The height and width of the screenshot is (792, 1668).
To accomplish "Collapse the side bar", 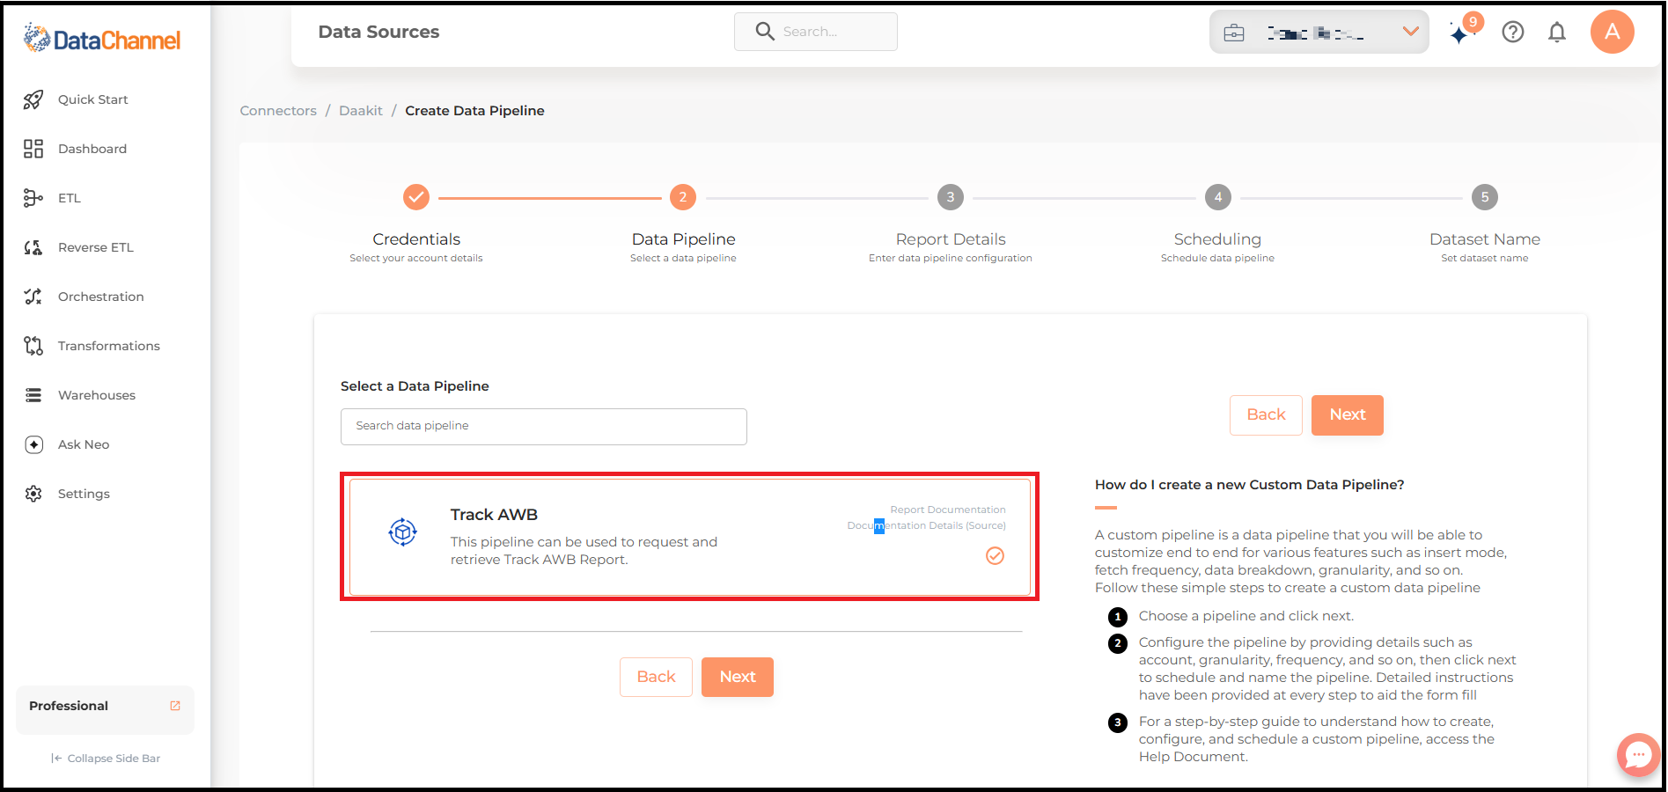I will coord(106,759).
